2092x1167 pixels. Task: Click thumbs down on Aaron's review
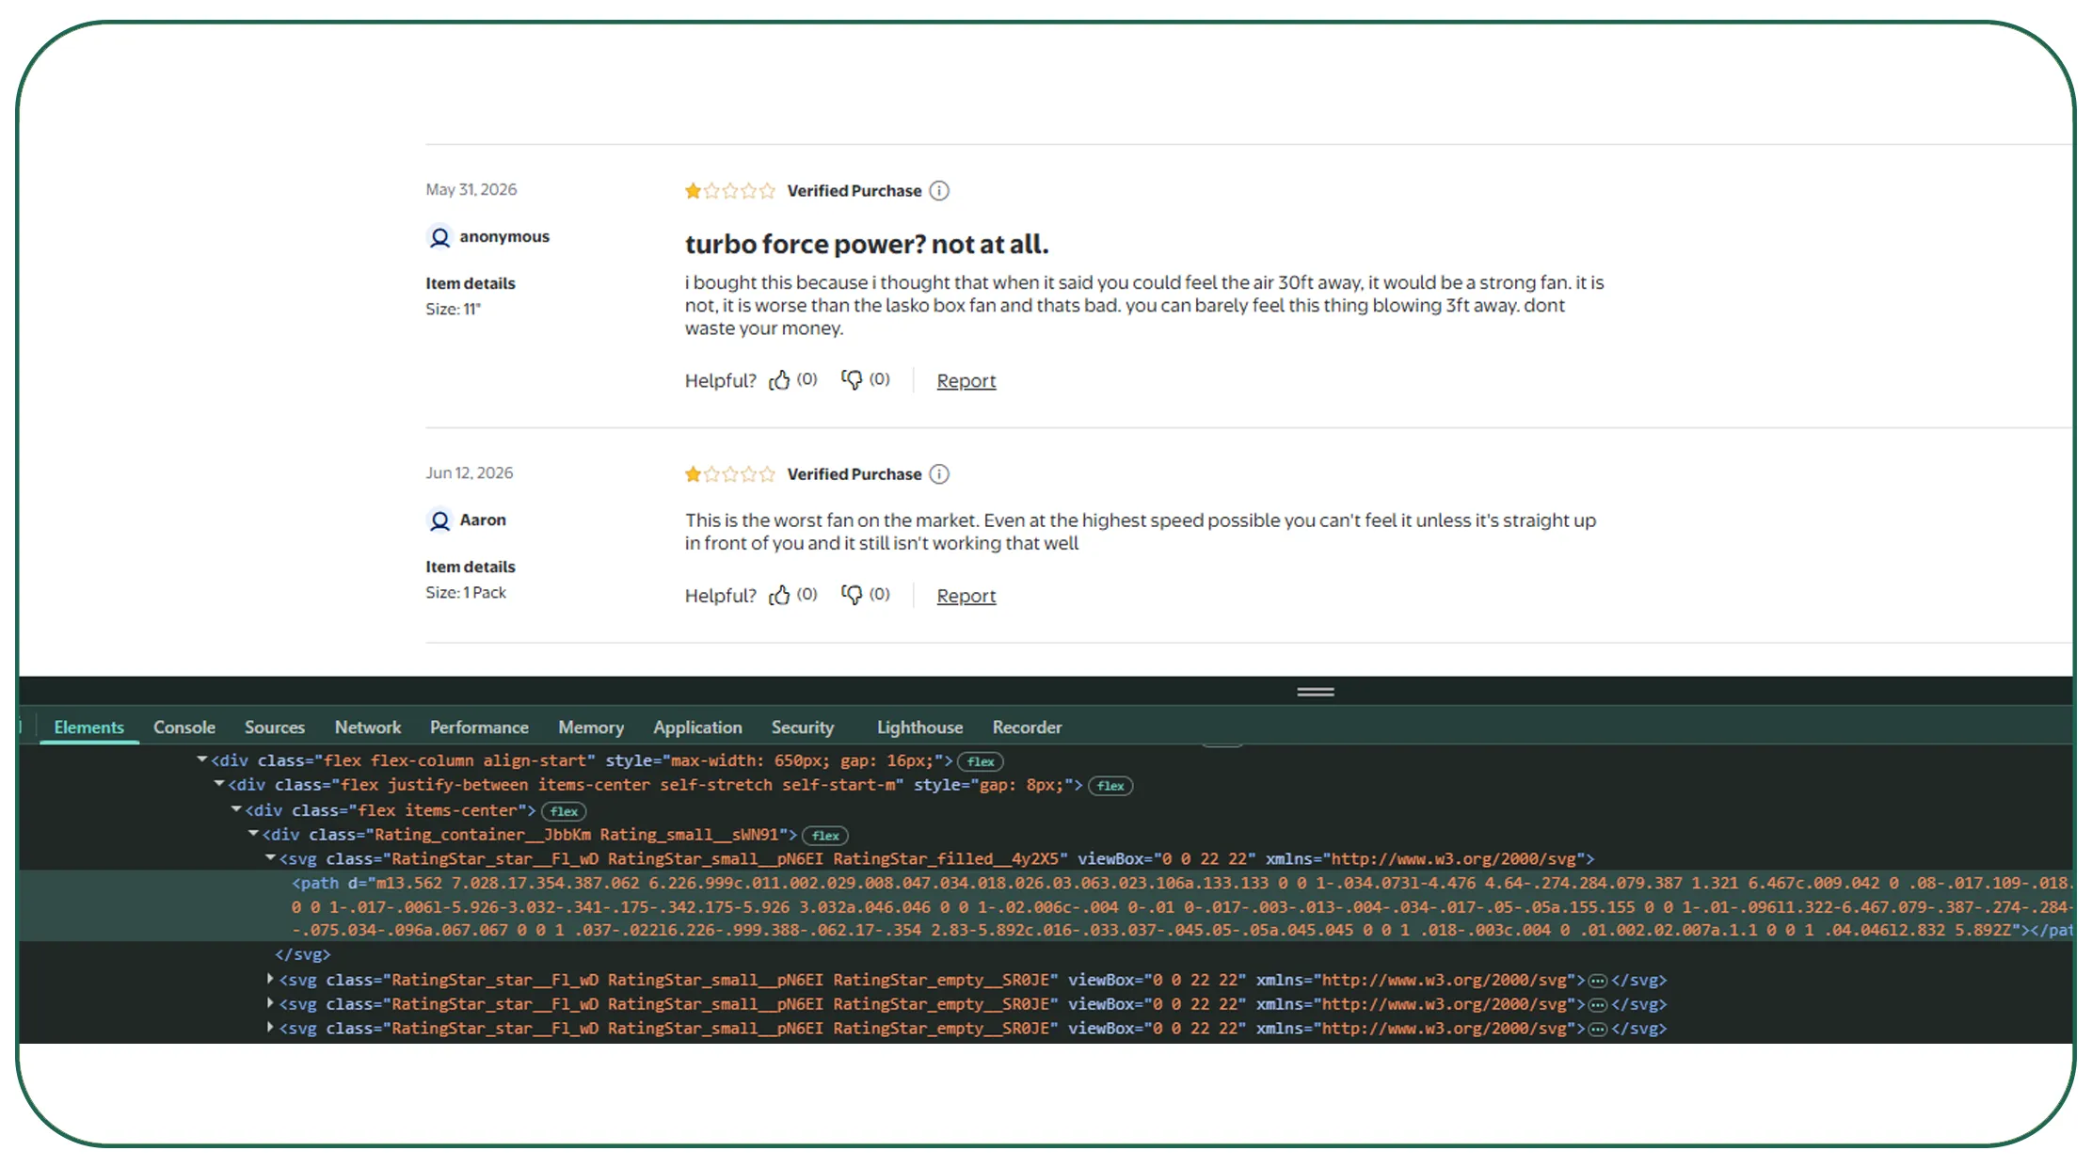tap(852, 595)
